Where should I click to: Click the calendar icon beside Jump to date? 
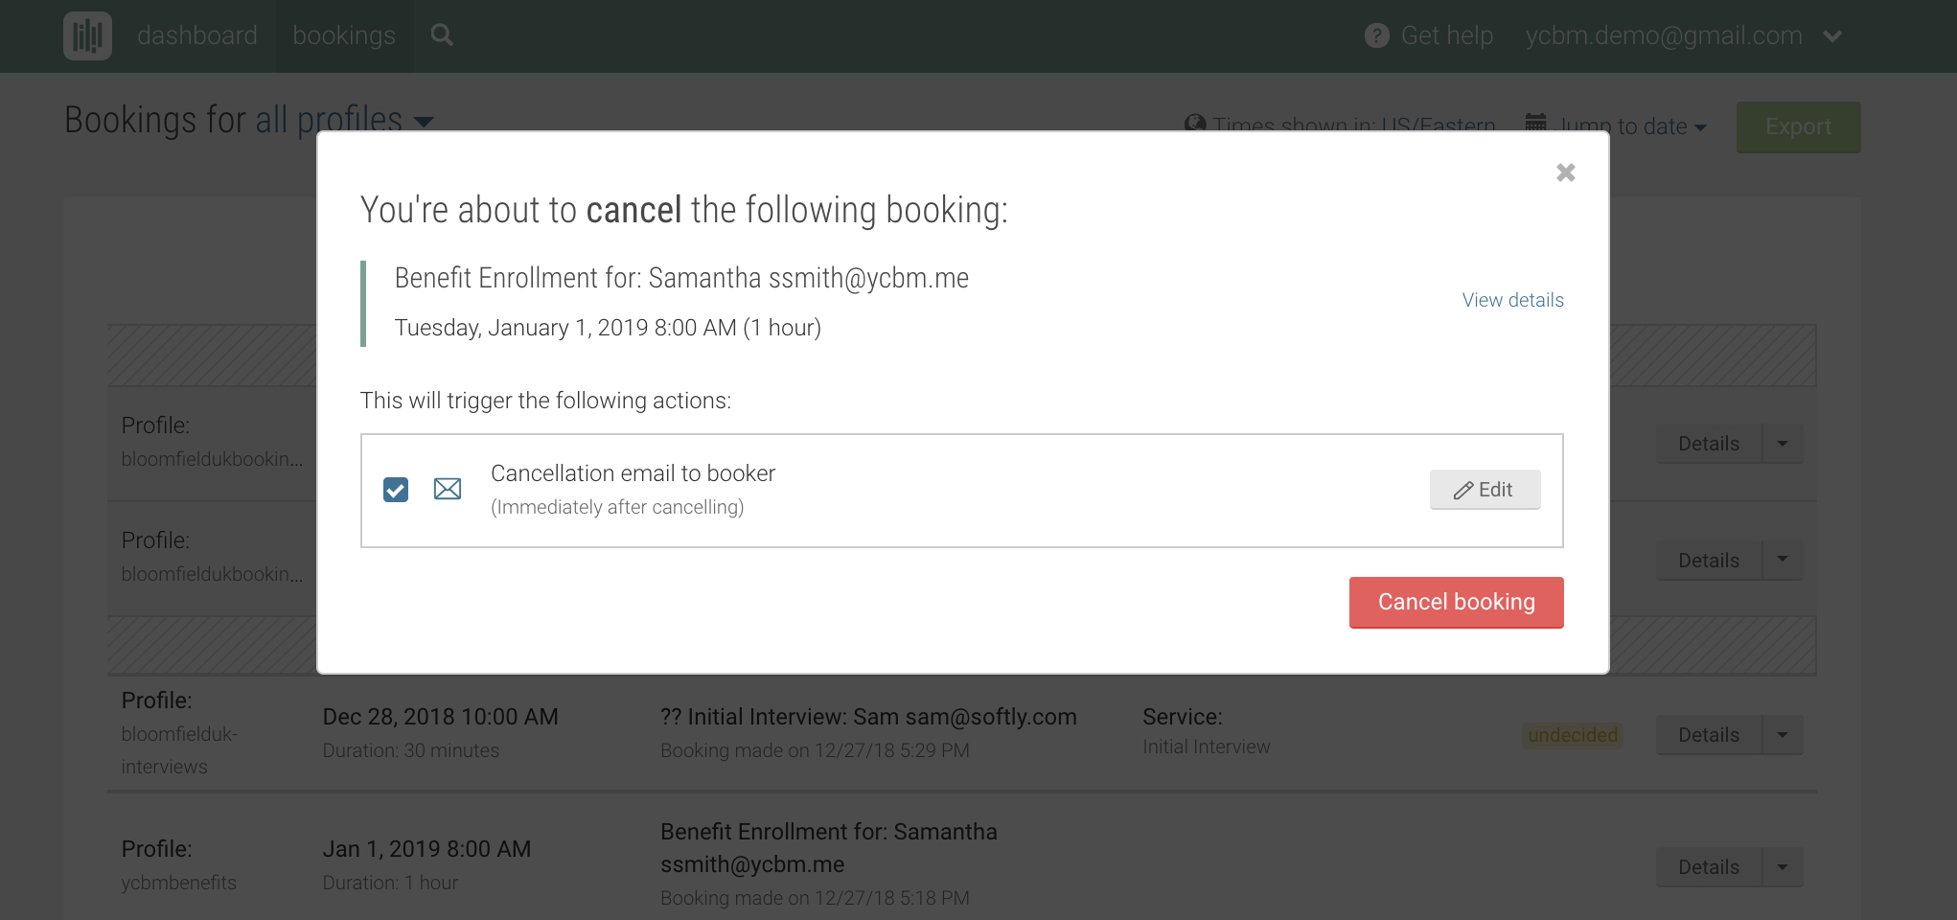tap(1535, 123)
